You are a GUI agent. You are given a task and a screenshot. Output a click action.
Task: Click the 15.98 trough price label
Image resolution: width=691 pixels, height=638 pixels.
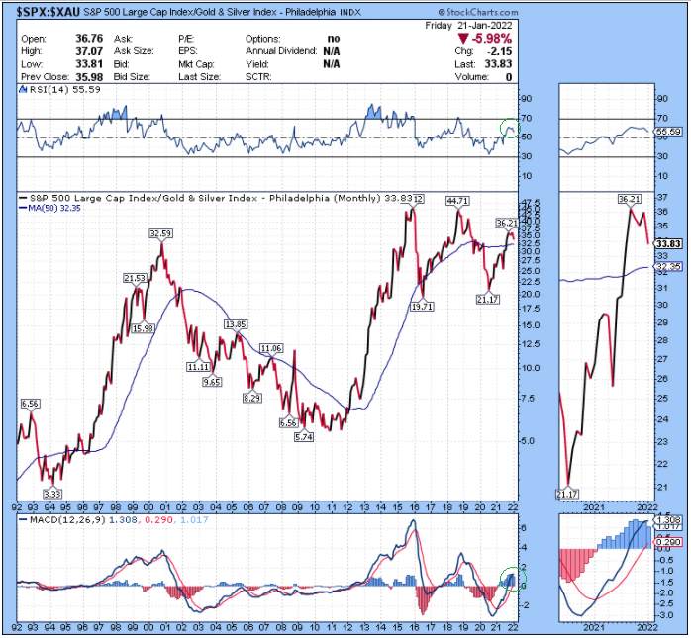143,328
